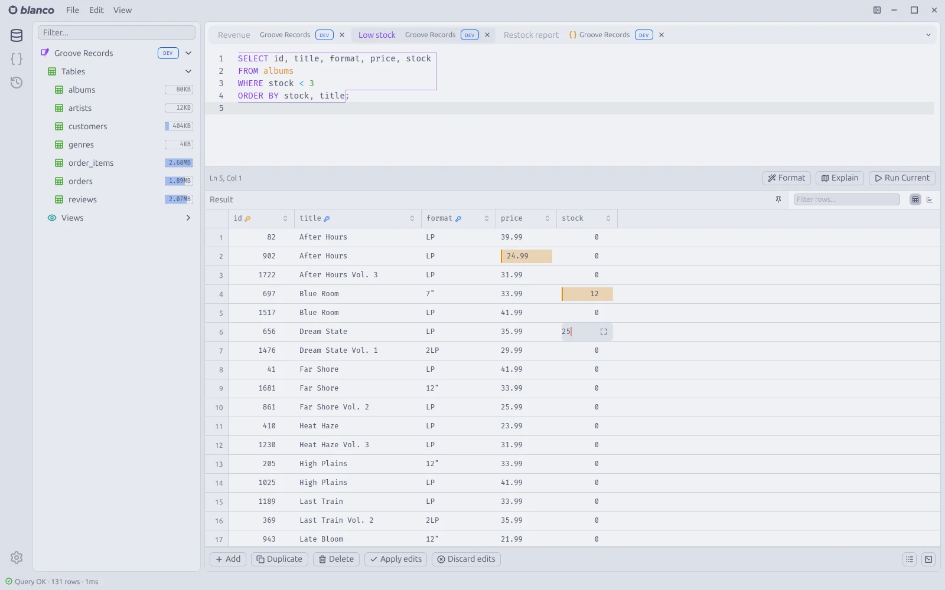The height and width of the screenshot is (590, 945).
Task: Toggle sidebar layout icon in title bar
Action: (x=877, y=10)
